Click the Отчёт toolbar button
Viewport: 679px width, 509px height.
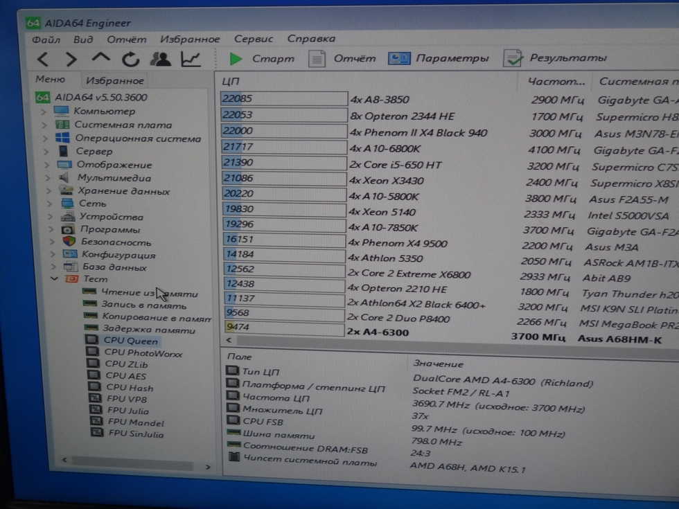[x=342, y=59]
